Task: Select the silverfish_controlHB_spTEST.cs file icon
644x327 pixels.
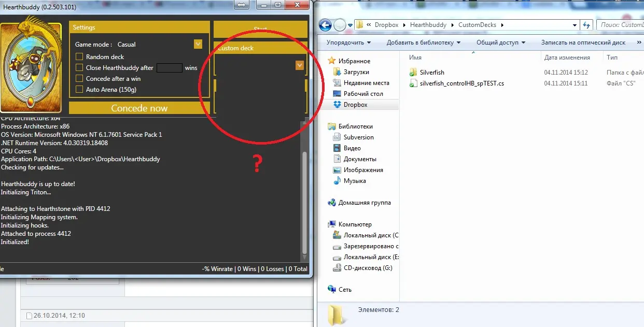Action: [x=413, y=83]
